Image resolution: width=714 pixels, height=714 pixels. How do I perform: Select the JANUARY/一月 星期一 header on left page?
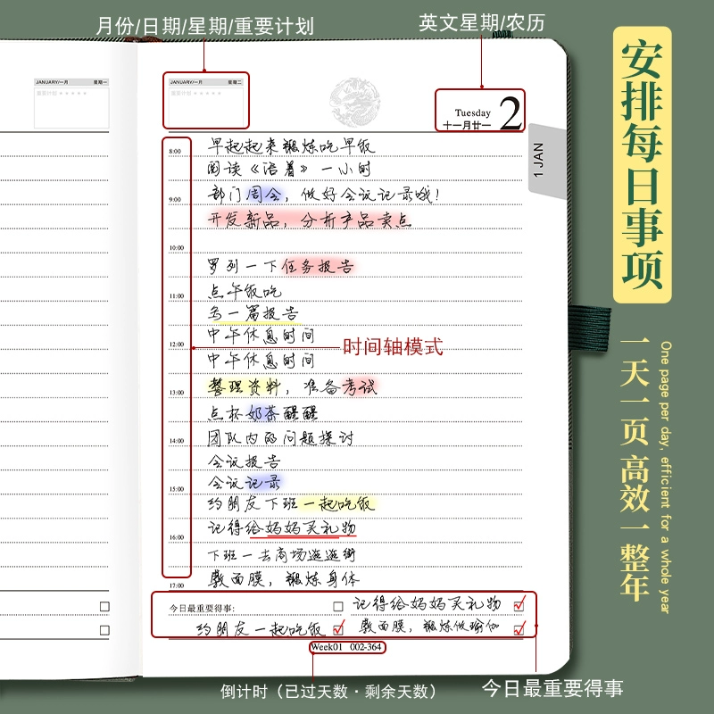(71, 82)
